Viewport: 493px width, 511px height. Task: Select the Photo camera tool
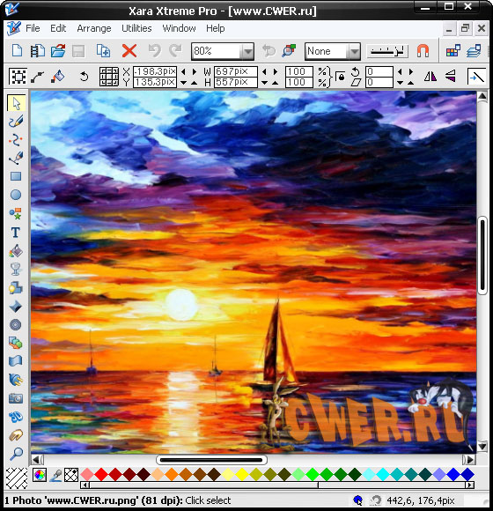16,398
